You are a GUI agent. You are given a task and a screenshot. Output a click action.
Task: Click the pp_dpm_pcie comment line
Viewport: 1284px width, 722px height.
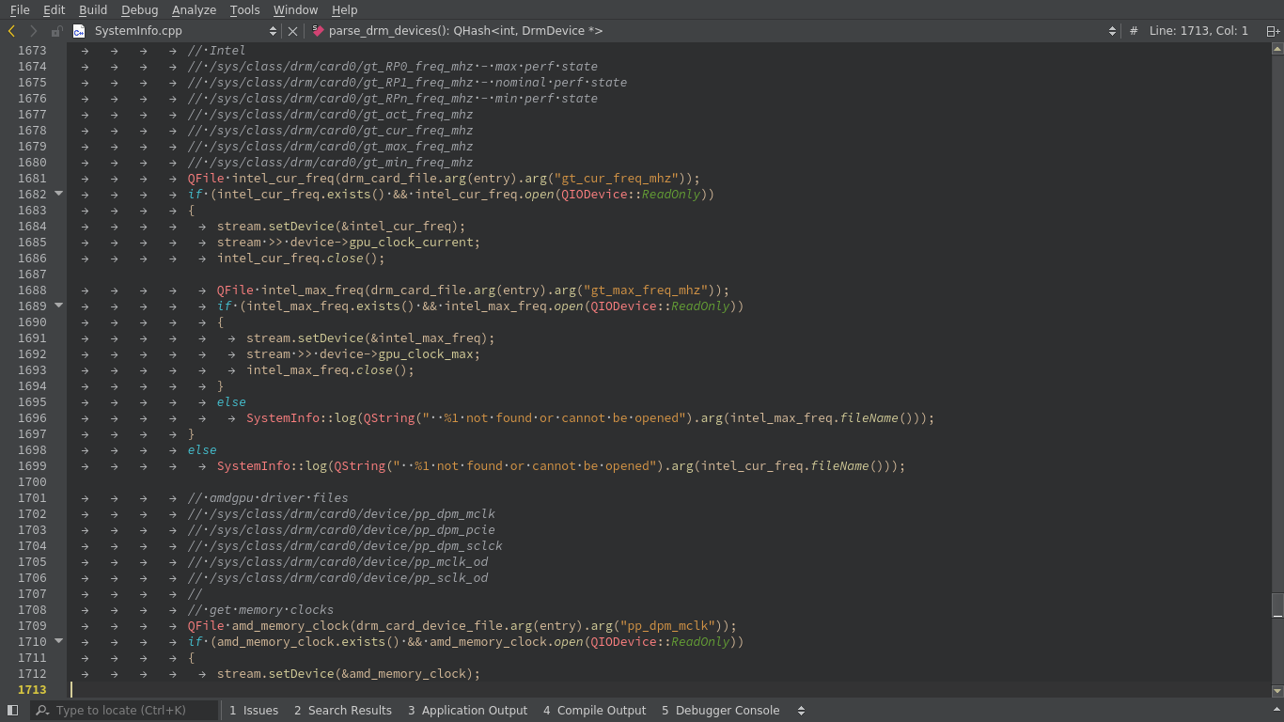(x=341, y=530)
